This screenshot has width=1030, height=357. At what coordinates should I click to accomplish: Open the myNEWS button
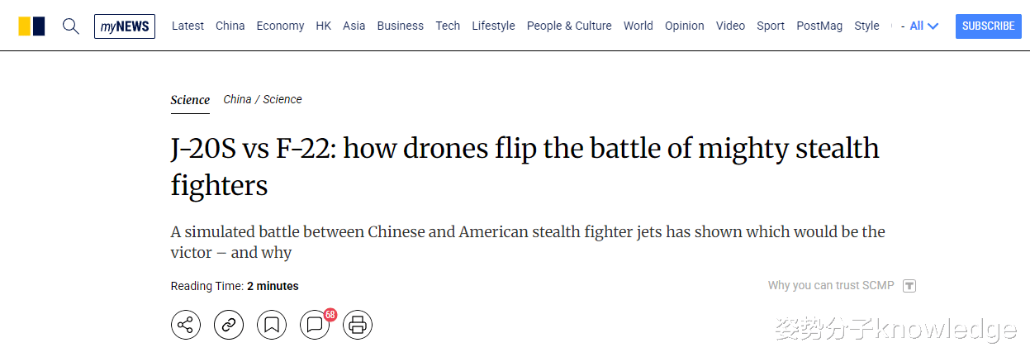pyautogui.click(x=125, y=26)
